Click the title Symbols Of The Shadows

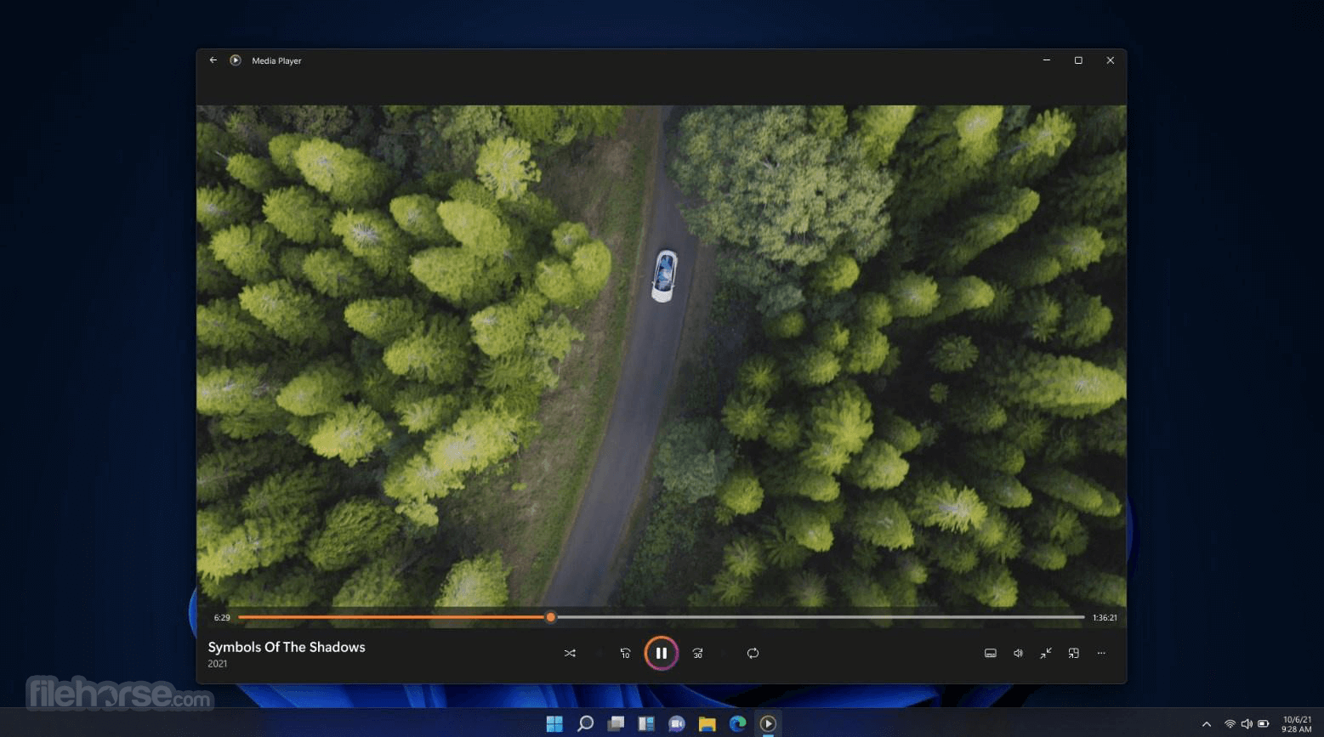(x=287, y=647)
